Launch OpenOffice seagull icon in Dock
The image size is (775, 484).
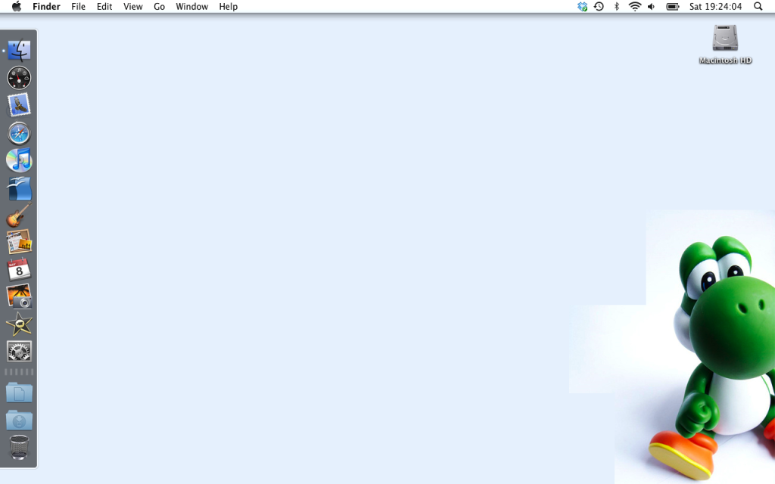pyautogui.click(x=19, y=188)
